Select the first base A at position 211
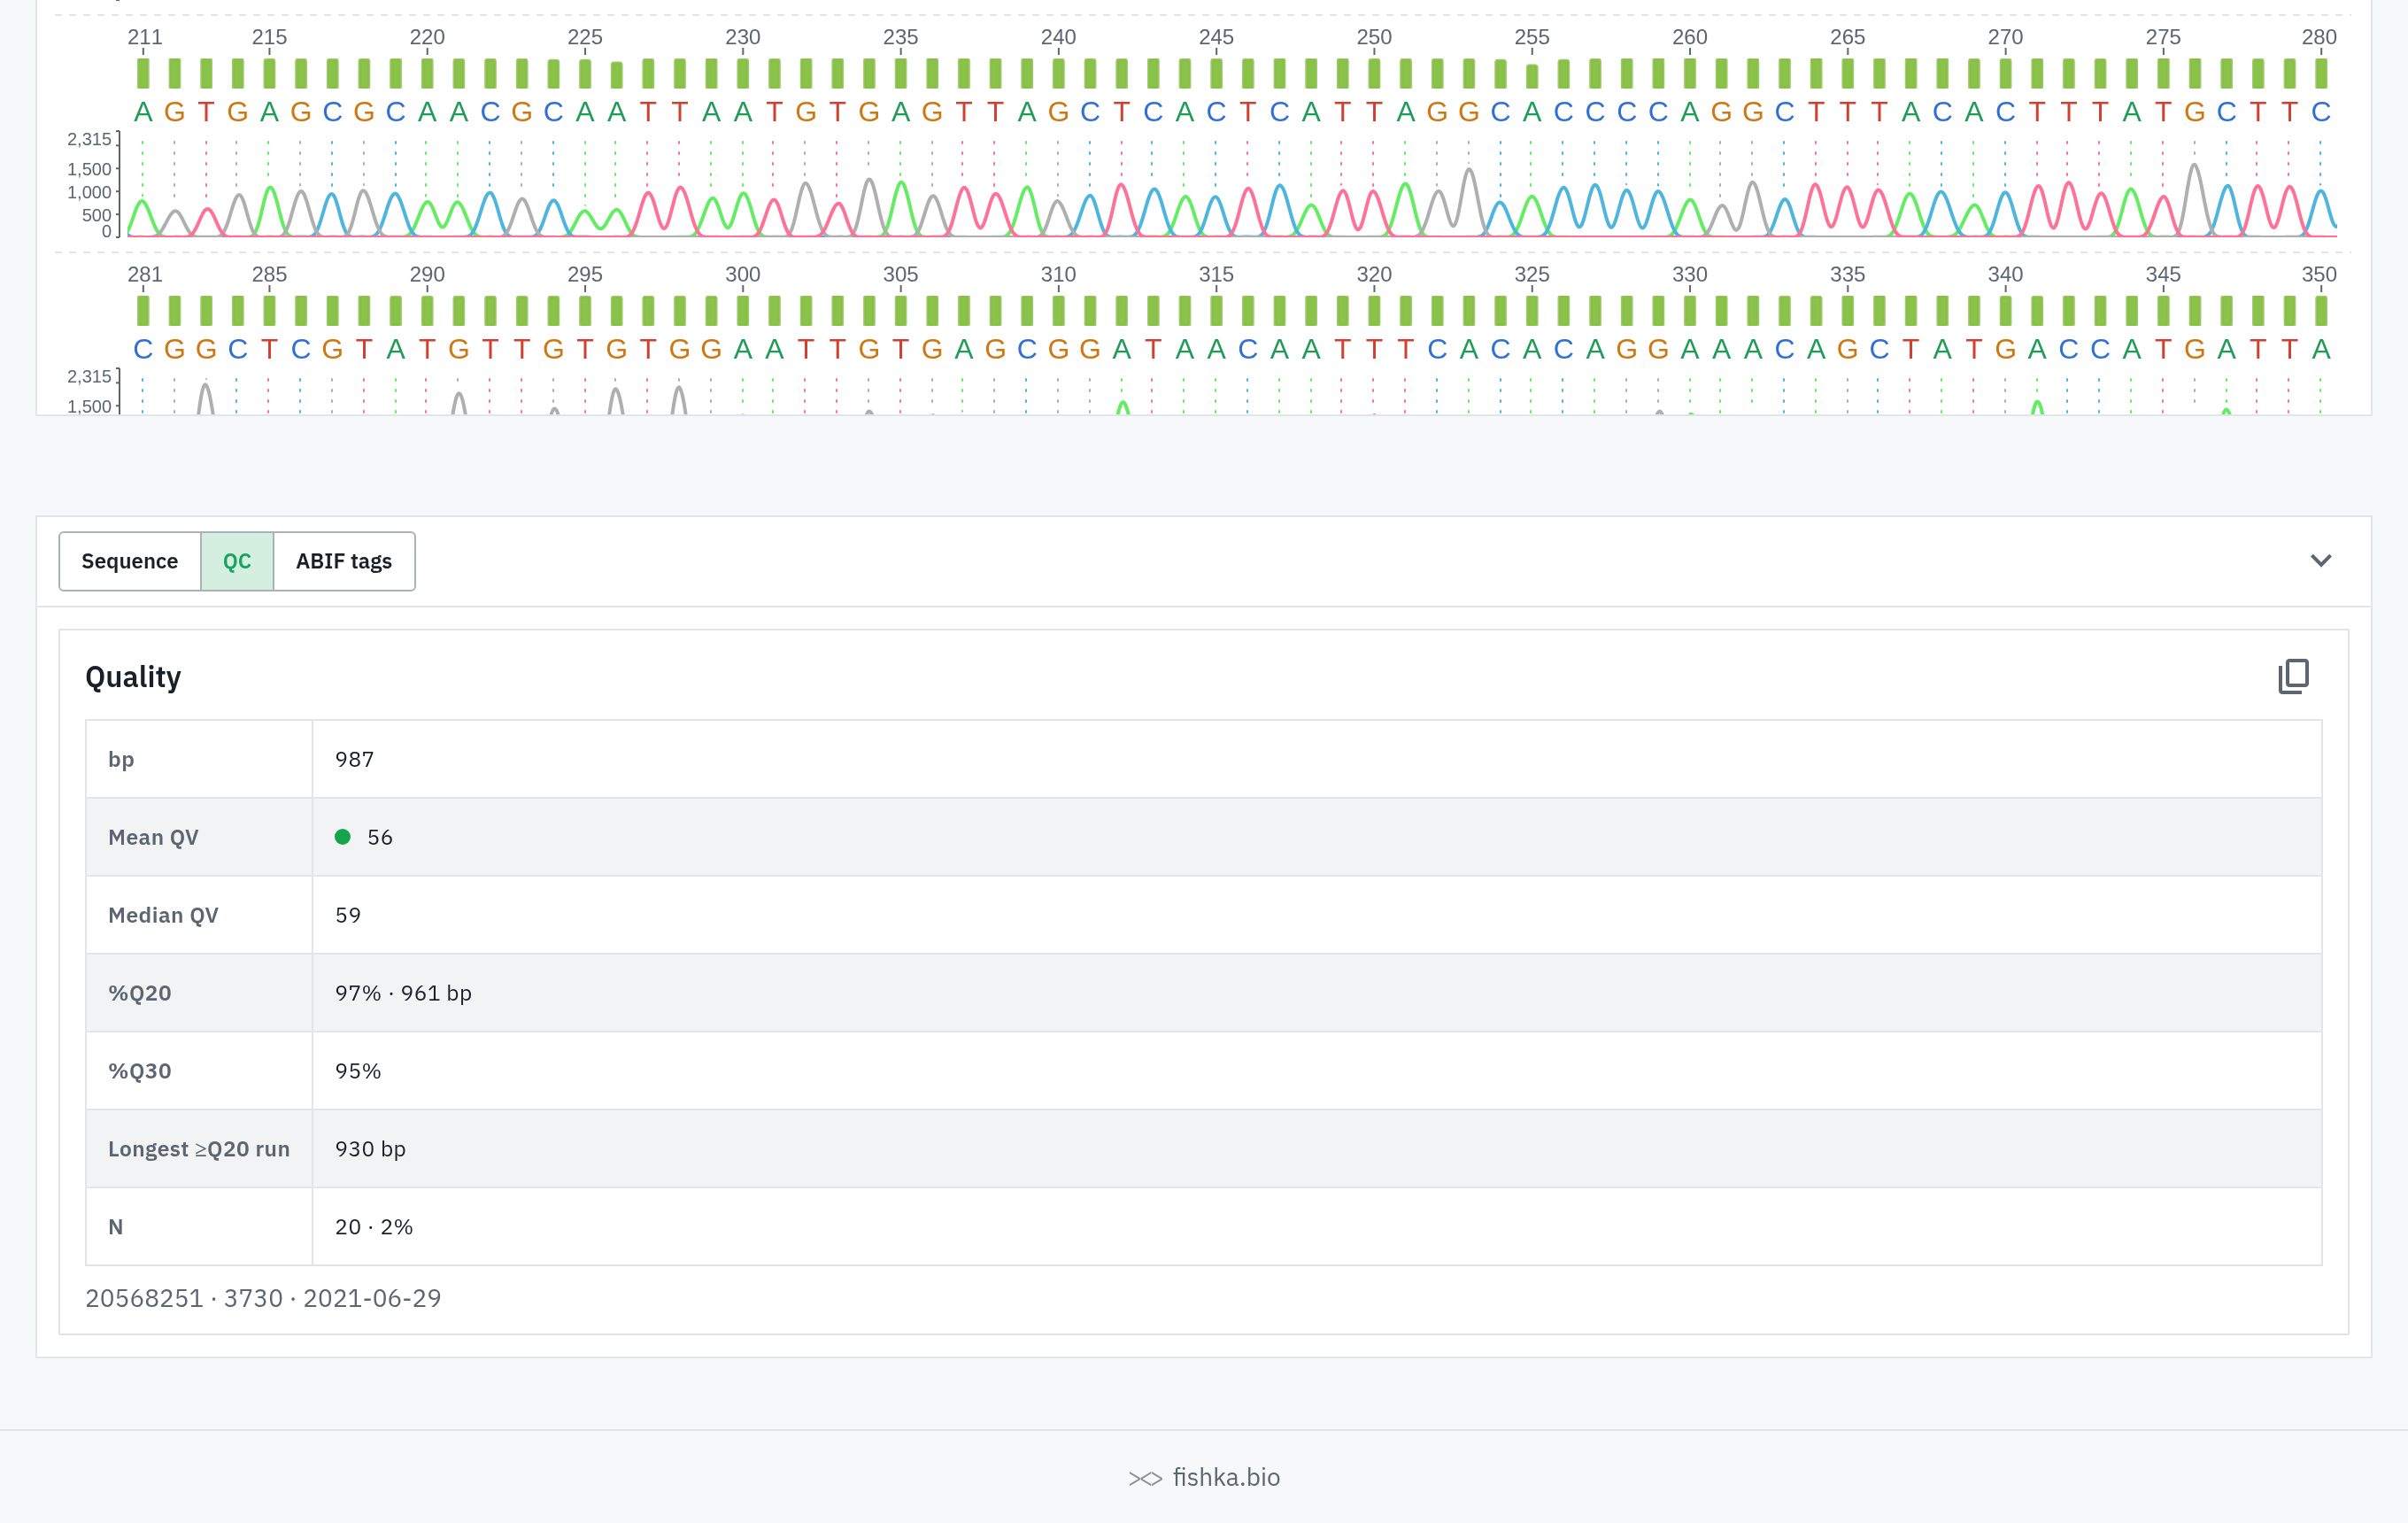The height and width of the screenshot is (1523, 2408). click(143, 112)
